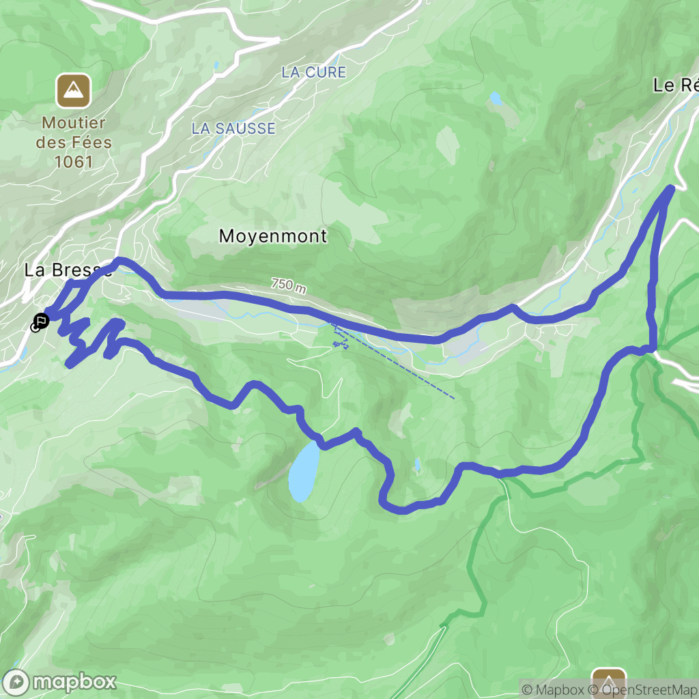Click the Moyenmont place label

point(273,236)
